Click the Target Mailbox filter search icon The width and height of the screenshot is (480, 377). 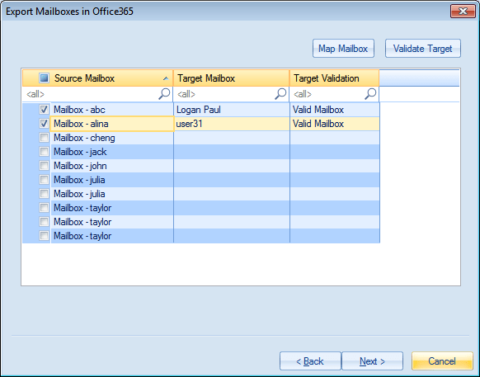pos(280,94)
